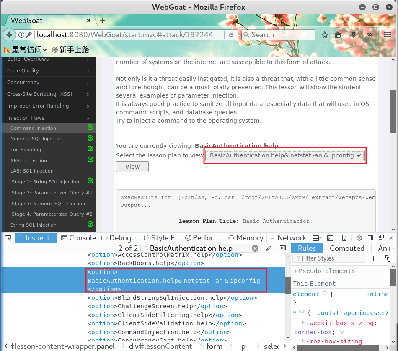Expand the -moz-box-sizing property
Viewport: 398px width, 351px height.
pos(302,341)
